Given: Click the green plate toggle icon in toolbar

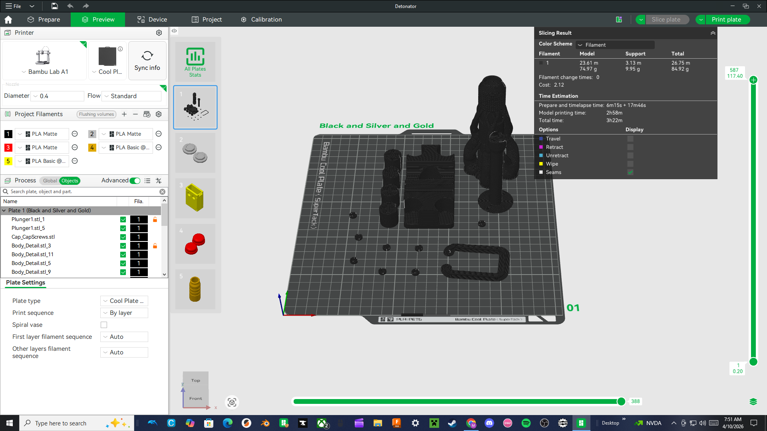Looking at the screenshot, I should 619,20.
